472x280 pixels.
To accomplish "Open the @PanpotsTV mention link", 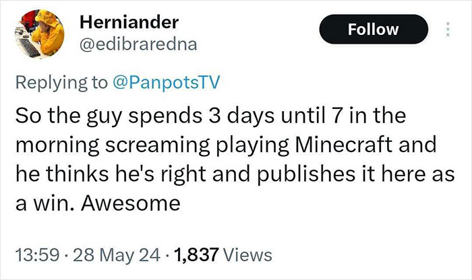I will (166, 82).
